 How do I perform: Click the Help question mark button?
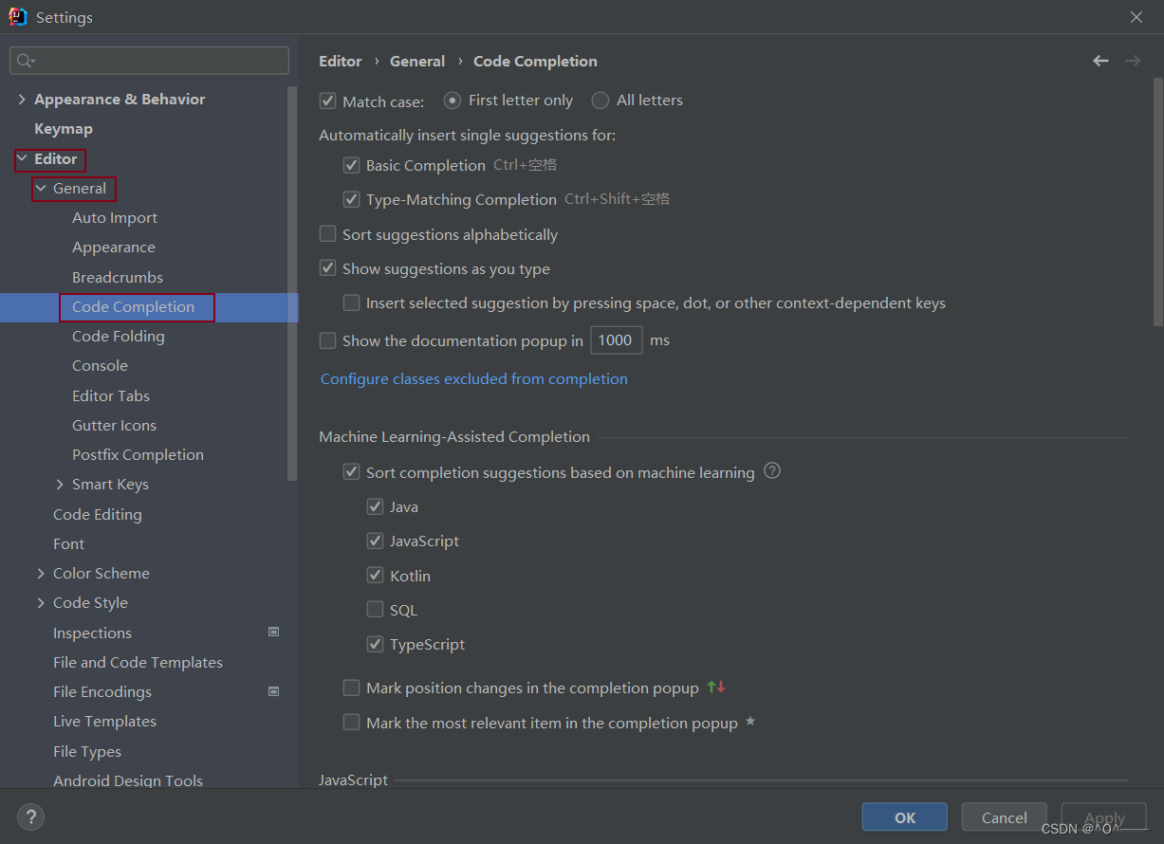click(x=30, y=816)
